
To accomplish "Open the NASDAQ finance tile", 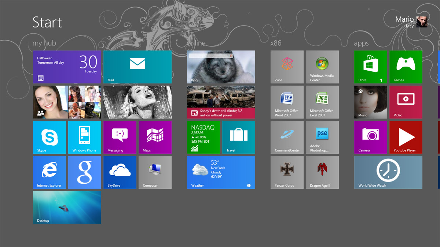I will tap(203, 137).
